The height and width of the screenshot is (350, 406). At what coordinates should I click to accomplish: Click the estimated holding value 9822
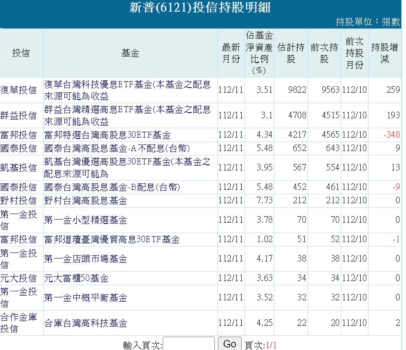[297, 90]
